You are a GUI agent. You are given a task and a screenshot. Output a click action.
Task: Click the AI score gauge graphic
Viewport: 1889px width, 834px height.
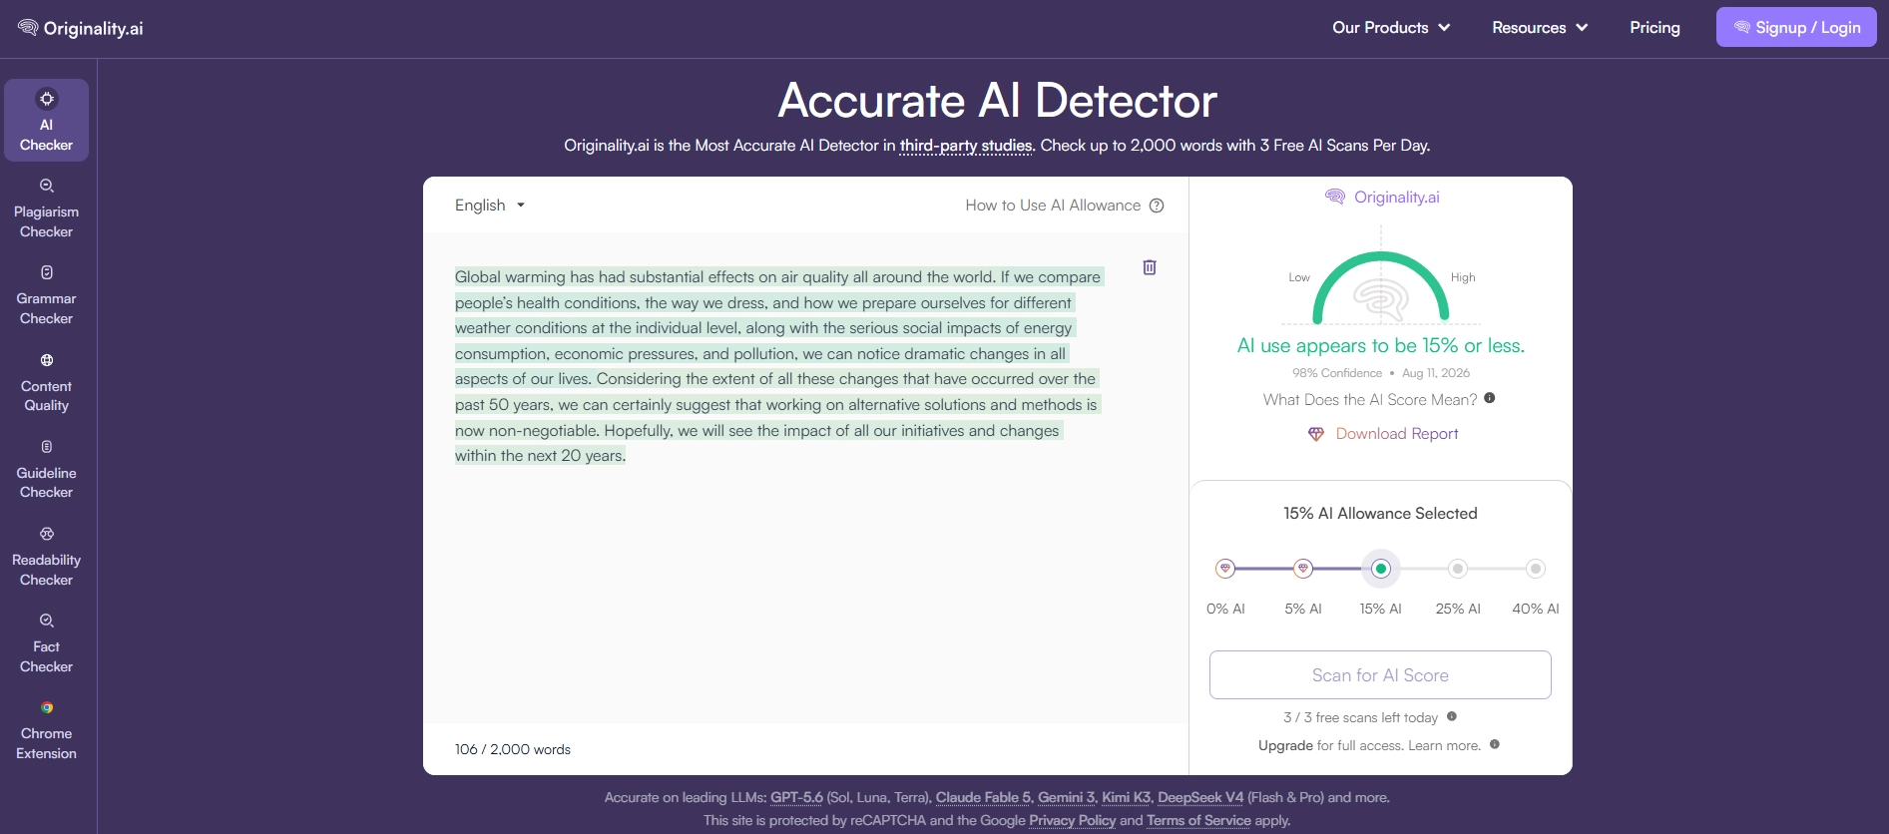pos(1381,287)
